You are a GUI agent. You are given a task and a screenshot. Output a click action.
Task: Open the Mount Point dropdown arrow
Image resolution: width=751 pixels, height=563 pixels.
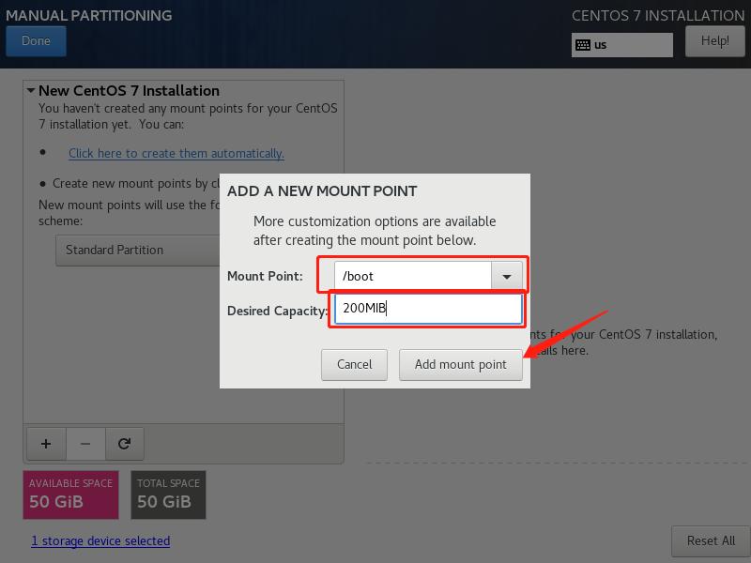click(x=507, y=276)
